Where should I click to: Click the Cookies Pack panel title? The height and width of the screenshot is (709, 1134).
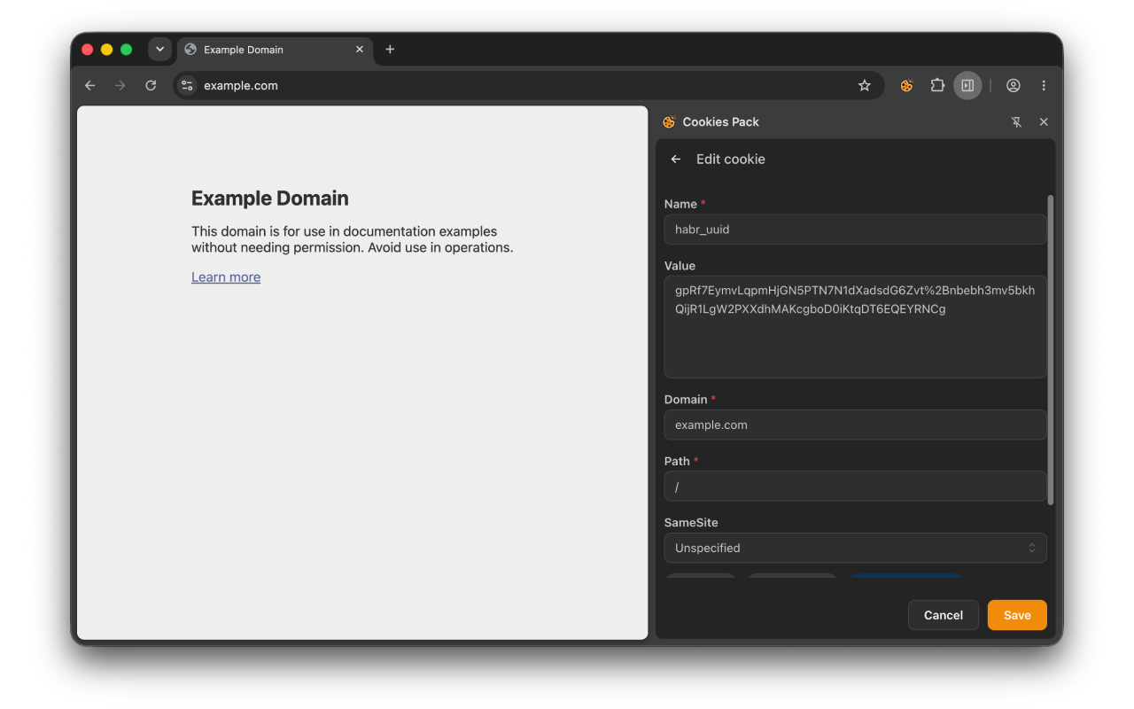tap(720, 122)
